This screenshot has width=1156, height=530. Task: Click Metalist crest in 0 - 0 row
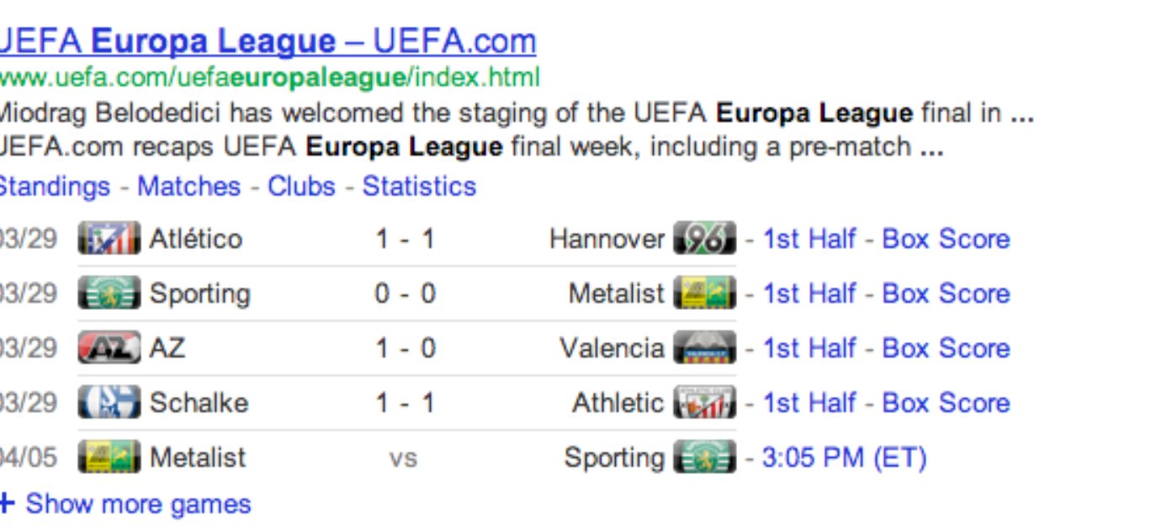(704, 294)
